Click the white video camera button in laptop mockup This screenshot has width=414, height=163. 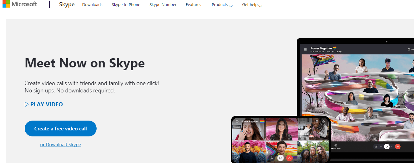[387, 147]
